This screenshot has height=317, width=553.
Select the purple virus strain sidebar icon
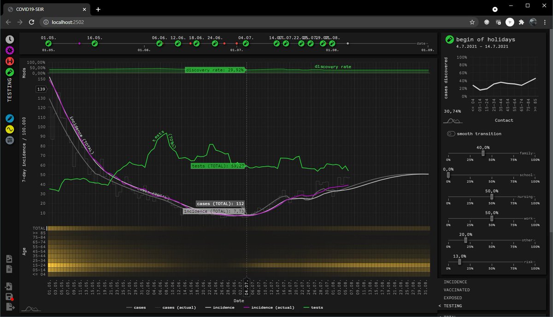pos(10,51)
